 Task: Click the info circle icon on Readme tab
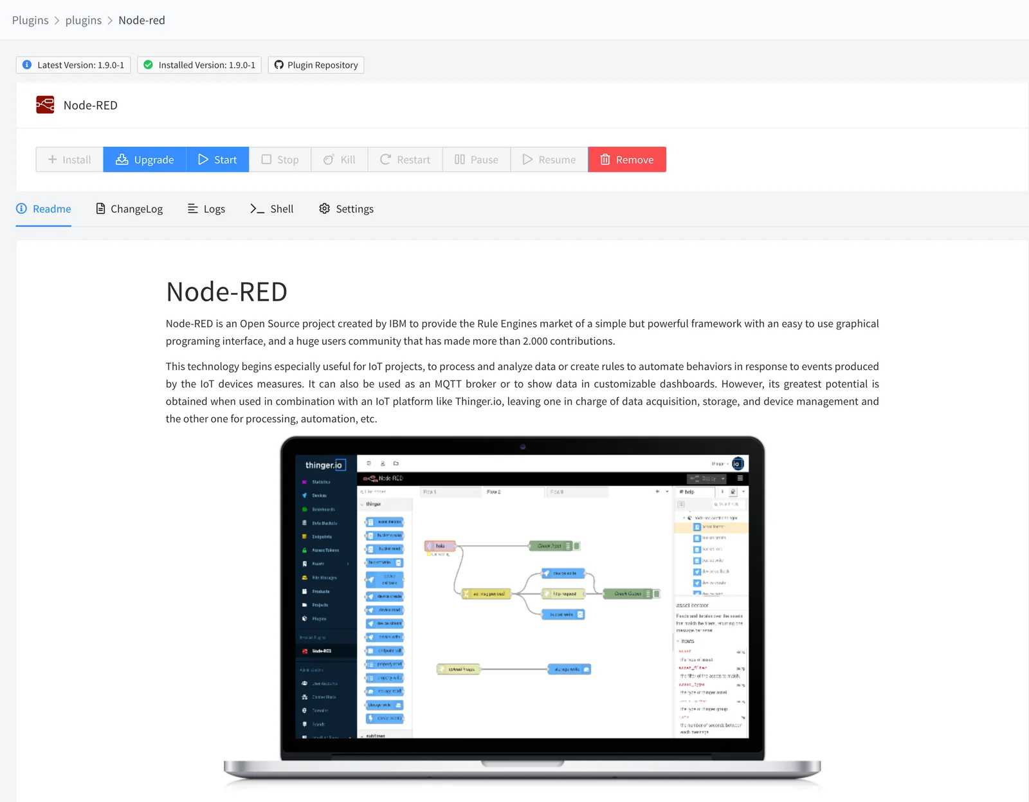[21, 209]
